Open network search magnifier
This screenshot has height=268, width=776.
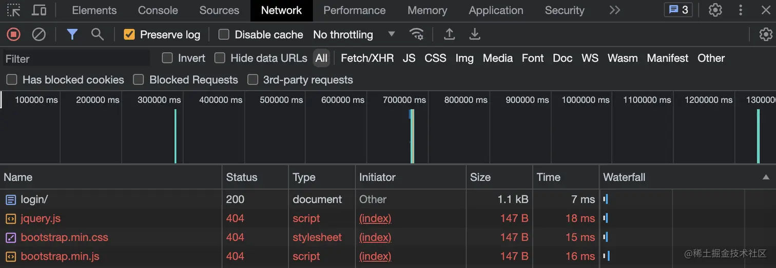[97, 34]
